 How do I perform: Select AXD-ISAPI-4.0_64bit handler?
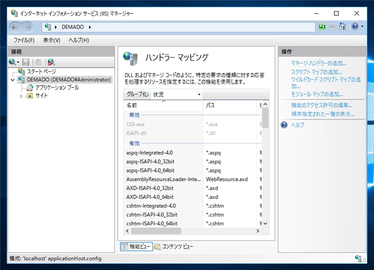tap(193, 197)
